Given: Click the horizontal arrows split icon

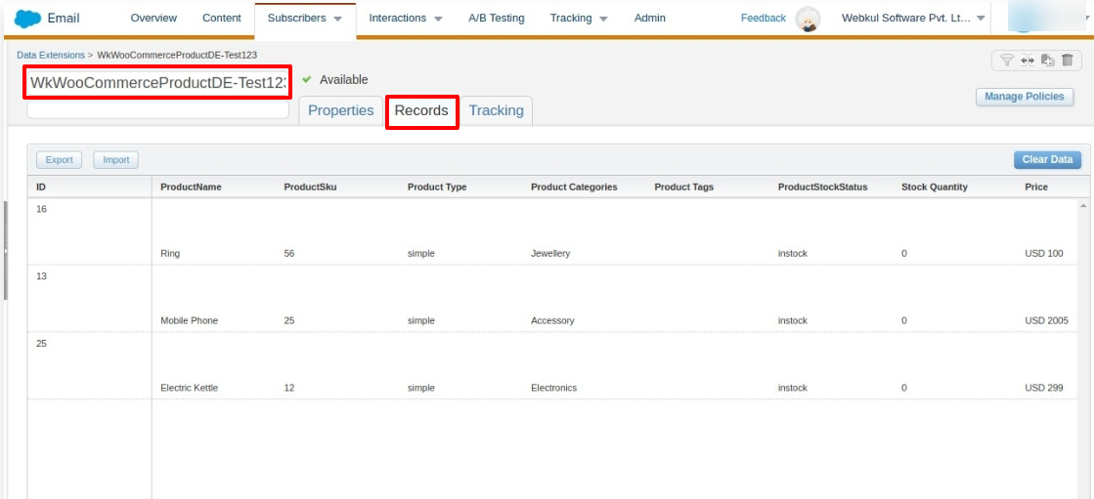Looking at the screenshot, I should point(1028,61).
